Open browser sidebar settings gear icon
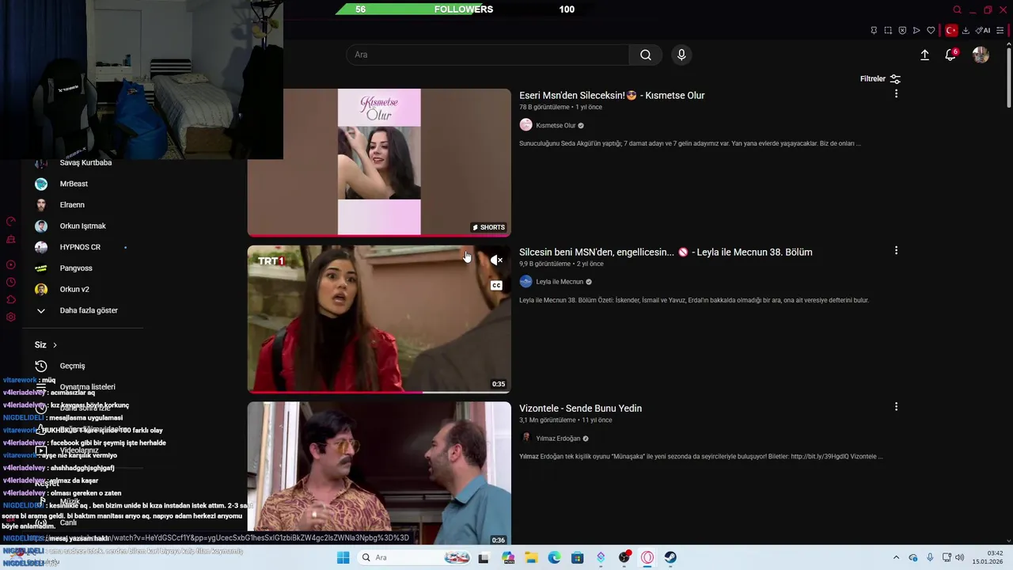Viewport: 1013px width, 570px height. [x=11, y=317]
